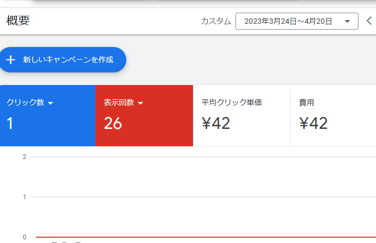This screenshot has height=243, width=376.
Task: Click the chart y-axis label 2
Action: [x=24, y=157]
